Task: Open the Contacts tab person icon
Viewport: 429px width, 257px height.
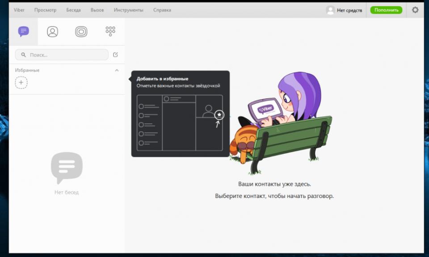Action: [52, 31]
